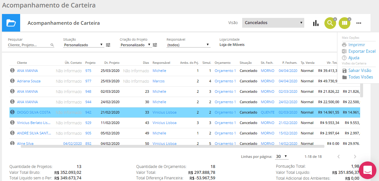Change Linhas por página dropdown
Image resolution: width=379 pixels, height=181 pixels.
[x=281, y=157]
